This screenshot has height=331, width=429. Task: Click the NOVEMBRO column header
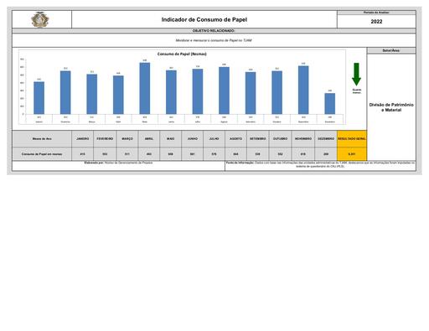pyautogui.click(x=303, y=139)
